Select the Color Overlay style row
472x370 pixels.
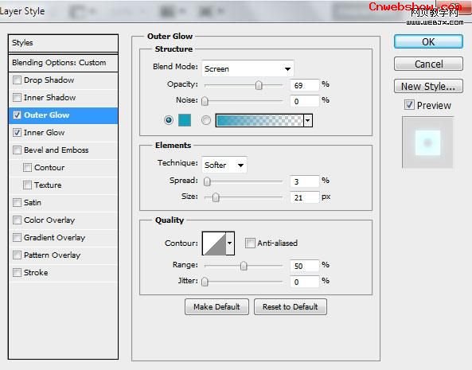[x=63, y=220]
